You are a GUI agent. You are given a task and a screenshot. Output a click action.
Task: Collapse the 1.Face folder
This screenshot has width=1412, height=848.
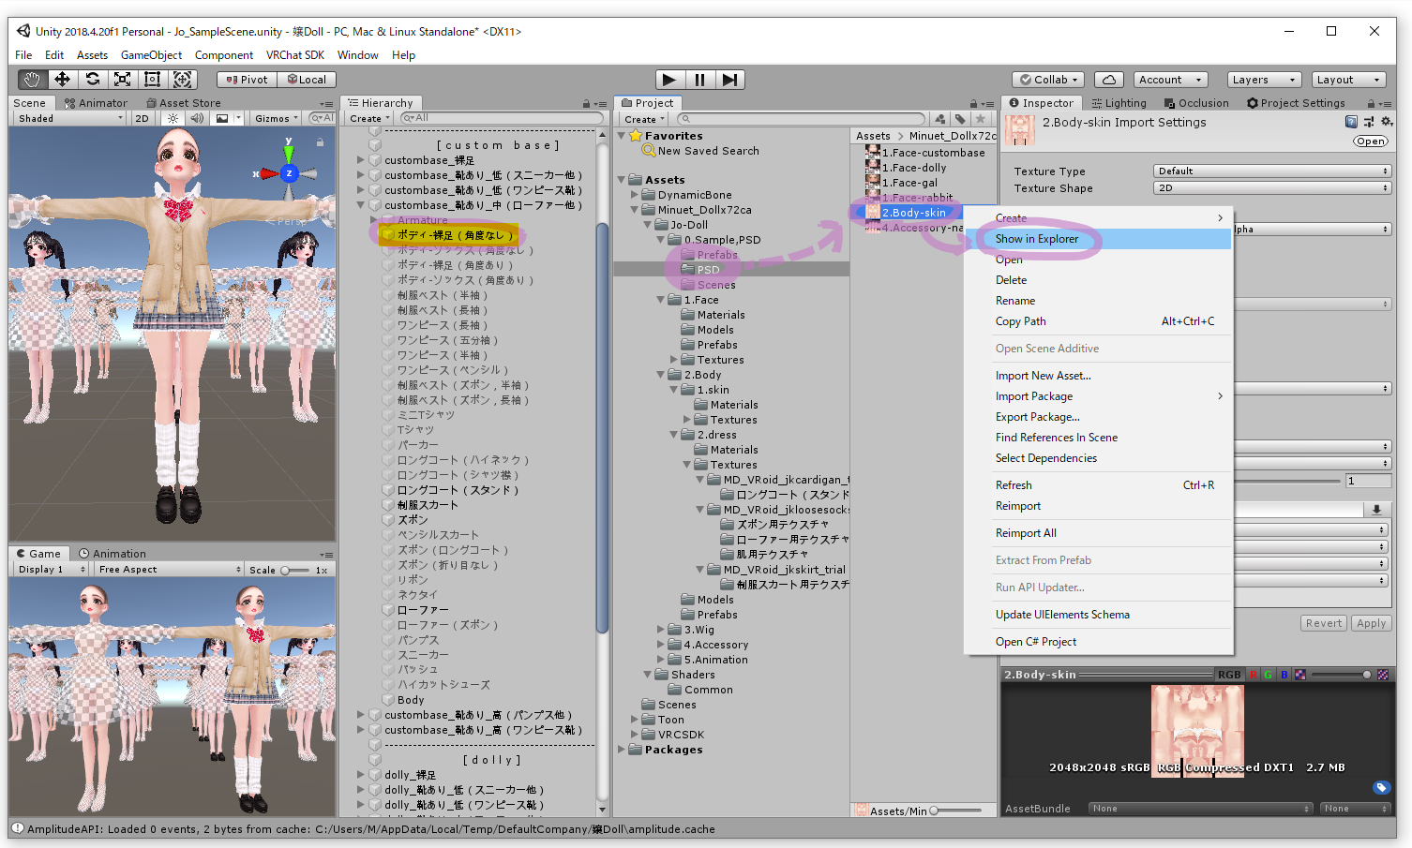[x=661, y=300]
